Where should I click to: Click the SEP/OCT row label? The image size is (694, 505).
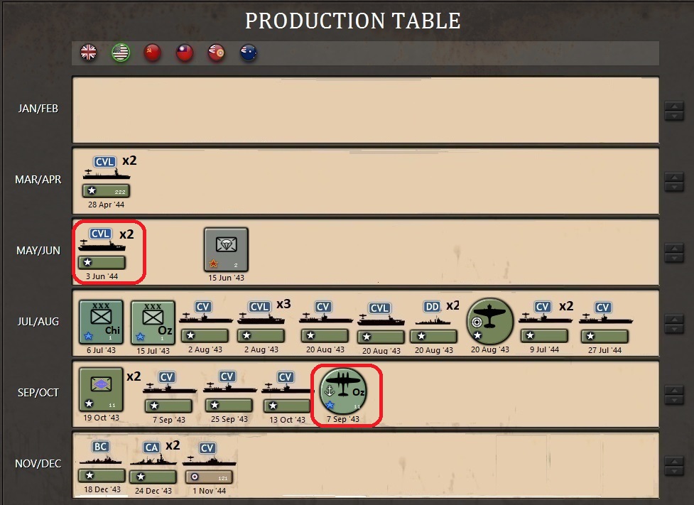[x=38, y=393]
